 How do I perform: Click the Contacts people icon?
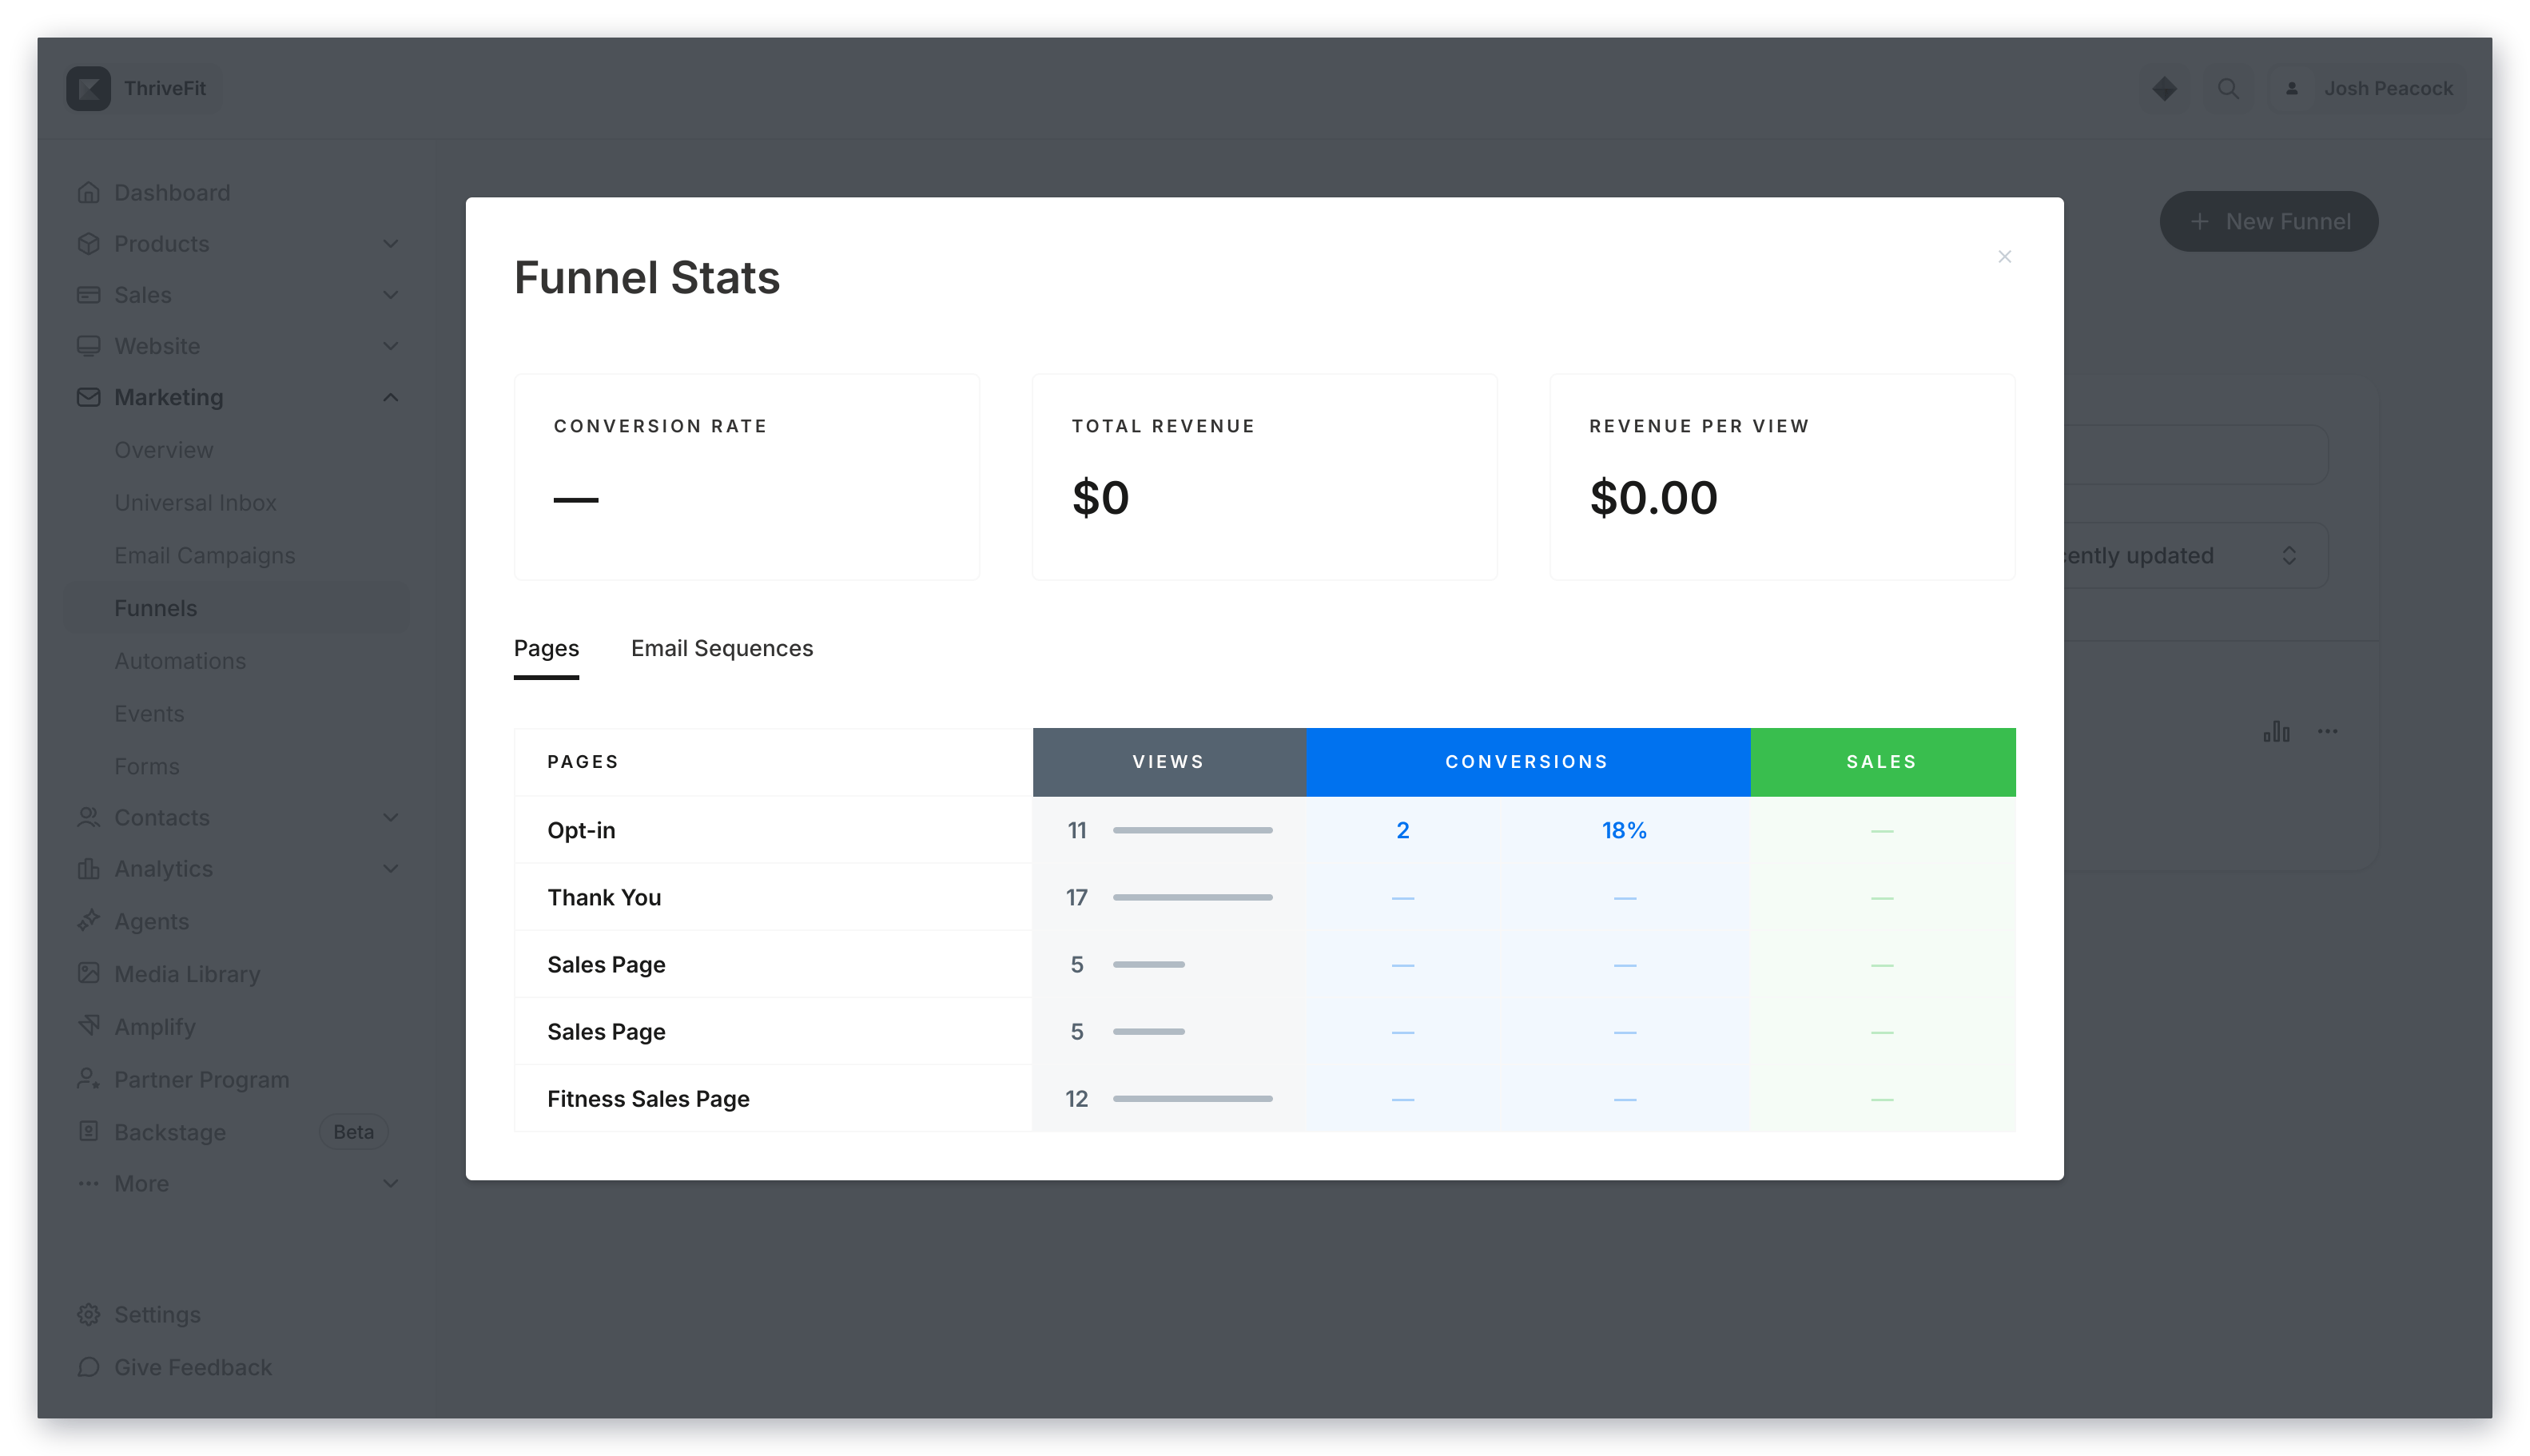click(x=88, y=817)
